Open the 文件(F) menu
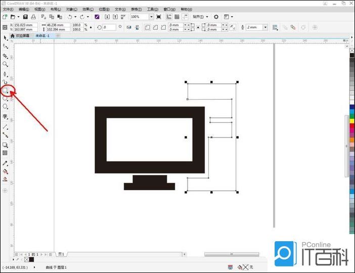The image size is (355, 273). [x=8, y=9]
